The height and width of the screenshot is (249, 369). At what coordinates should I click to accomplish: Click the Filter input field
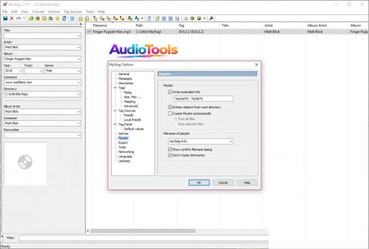pyautogui.click(x=144, y=238)
